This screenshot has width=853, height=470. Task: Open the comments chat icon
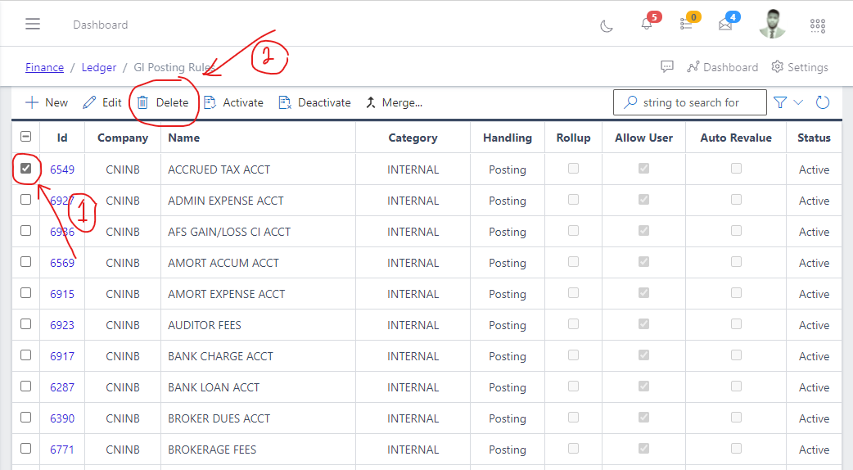tap(667, 67)
